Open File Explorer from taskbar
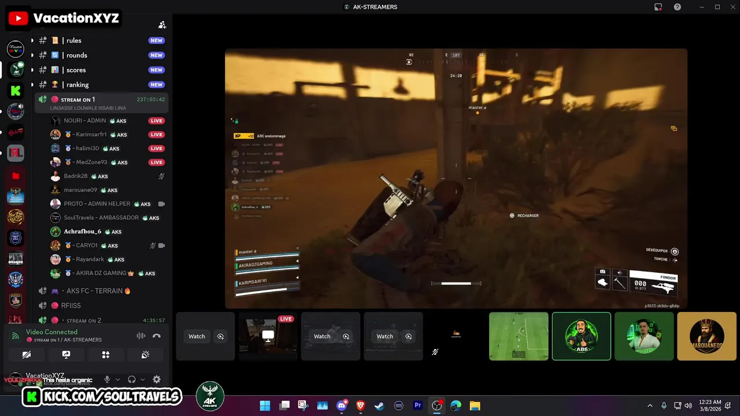 [475, 406]
